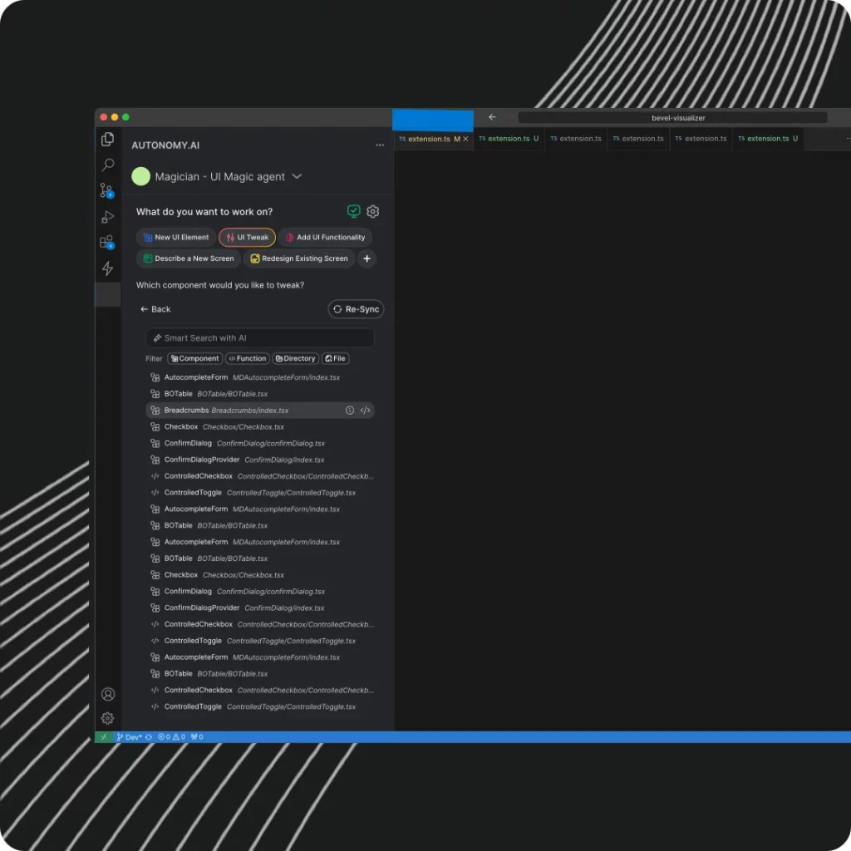
Task: Toggle the Function filter chip
Action: (x=248, y=359)
